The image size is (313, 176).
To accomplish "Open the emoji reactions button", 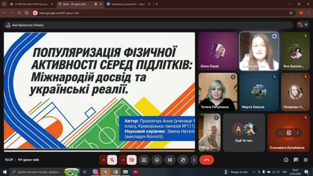I will click(x=157, y=160).
